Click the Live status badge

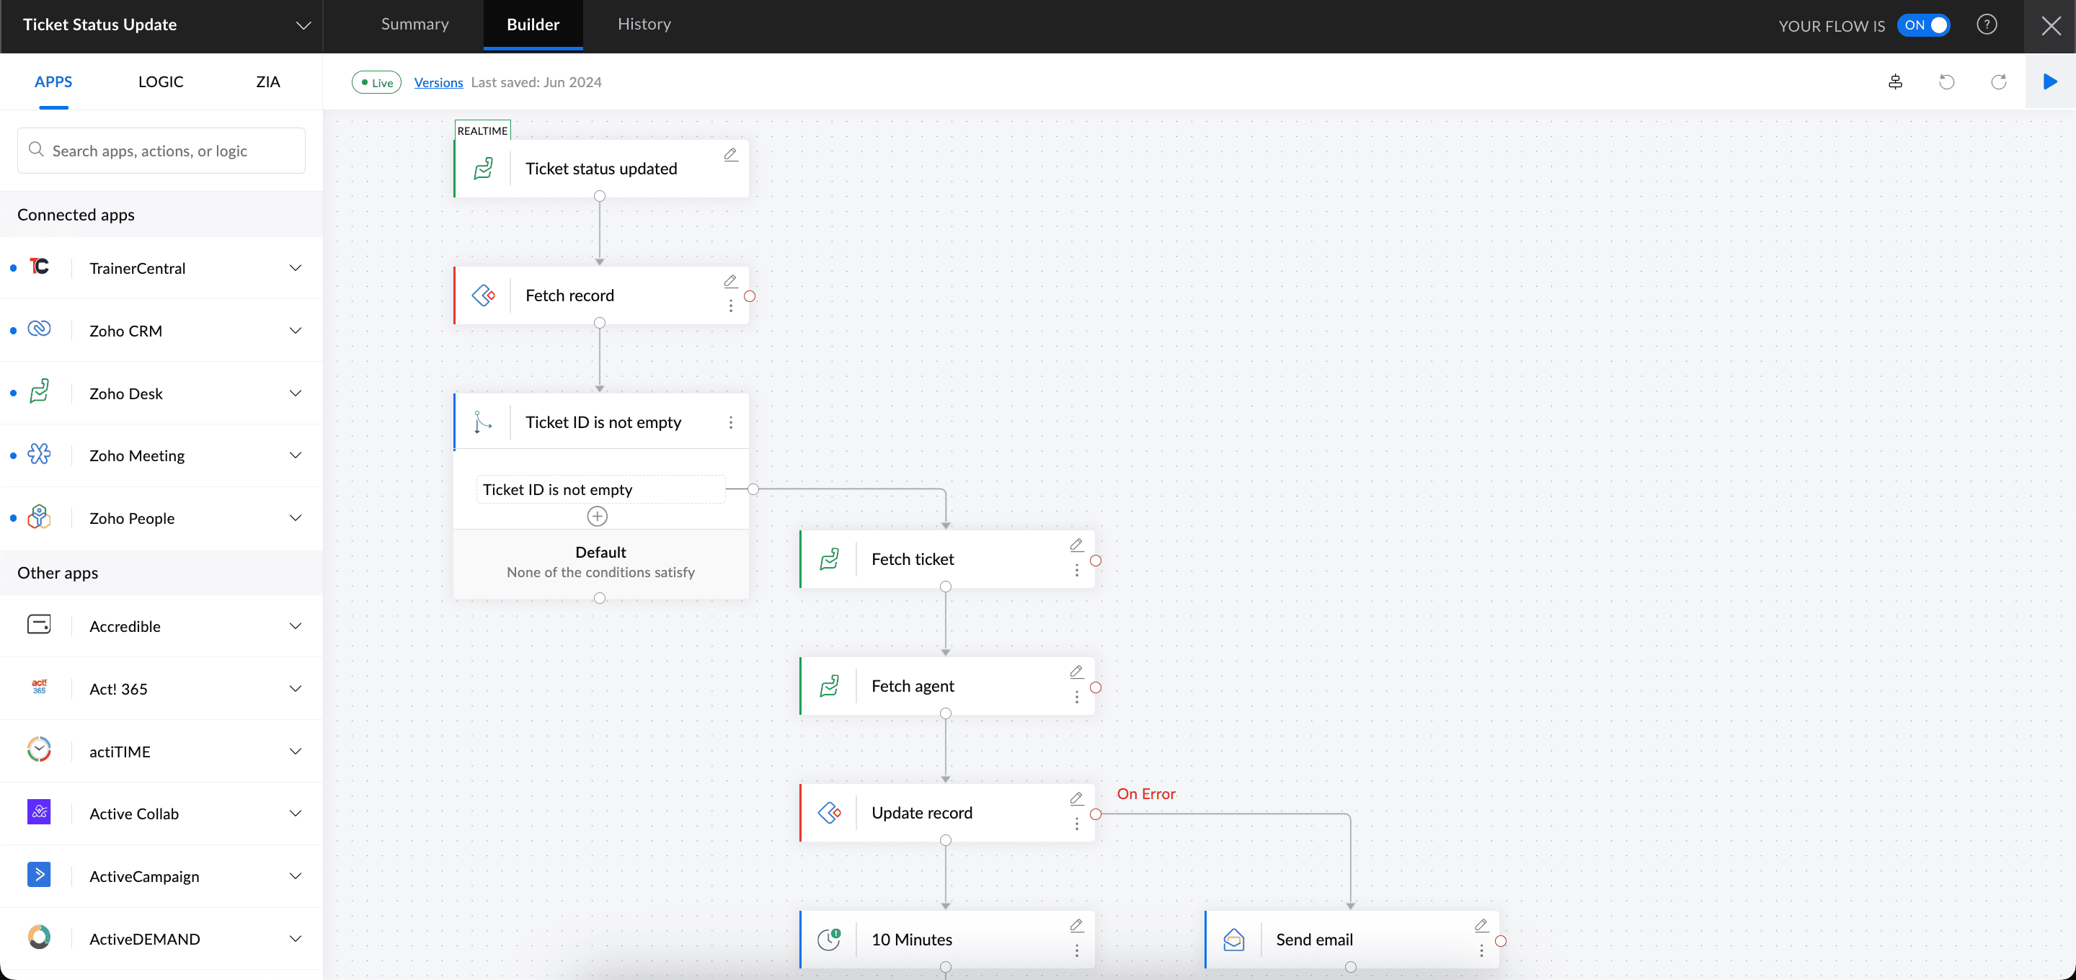coord(376,82)
